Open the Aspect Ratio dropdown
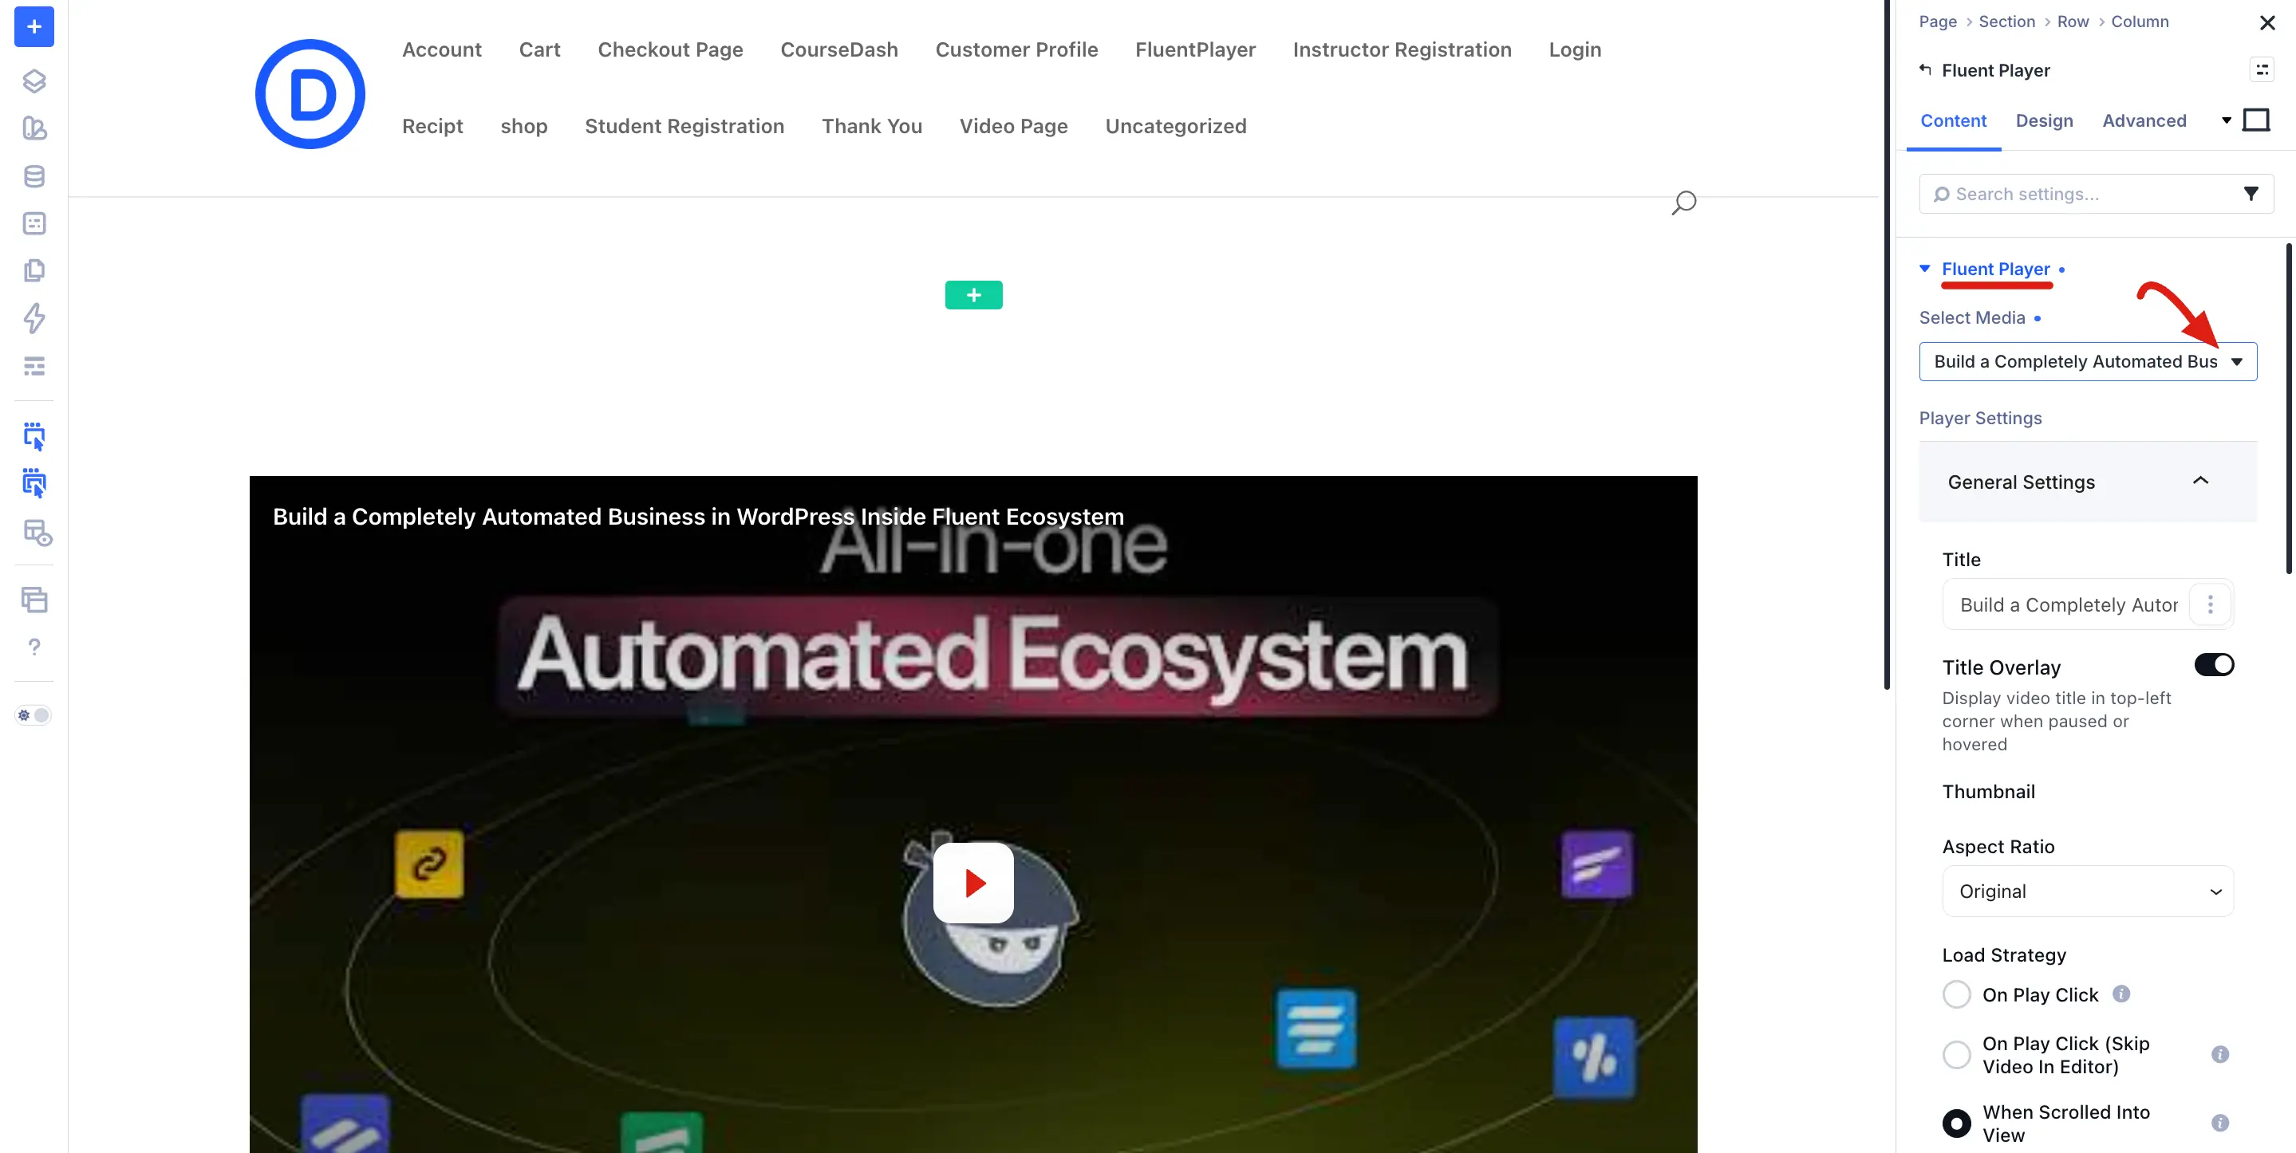Screen dimensions: 2296x1153 (2088, 891)
